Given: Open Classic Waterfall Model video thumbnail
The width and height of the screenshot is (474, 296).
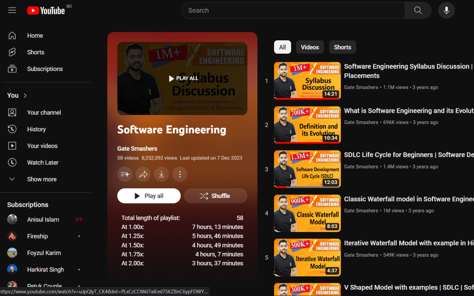Looking at the screenshot, I should click(307, 213).
